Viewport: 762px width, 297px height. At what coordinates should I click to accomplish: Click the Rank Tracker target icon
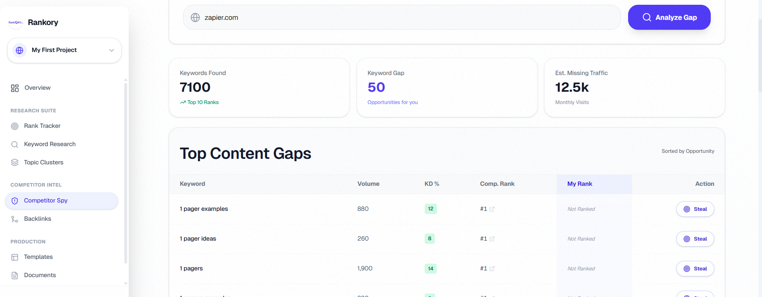point(15,126)
